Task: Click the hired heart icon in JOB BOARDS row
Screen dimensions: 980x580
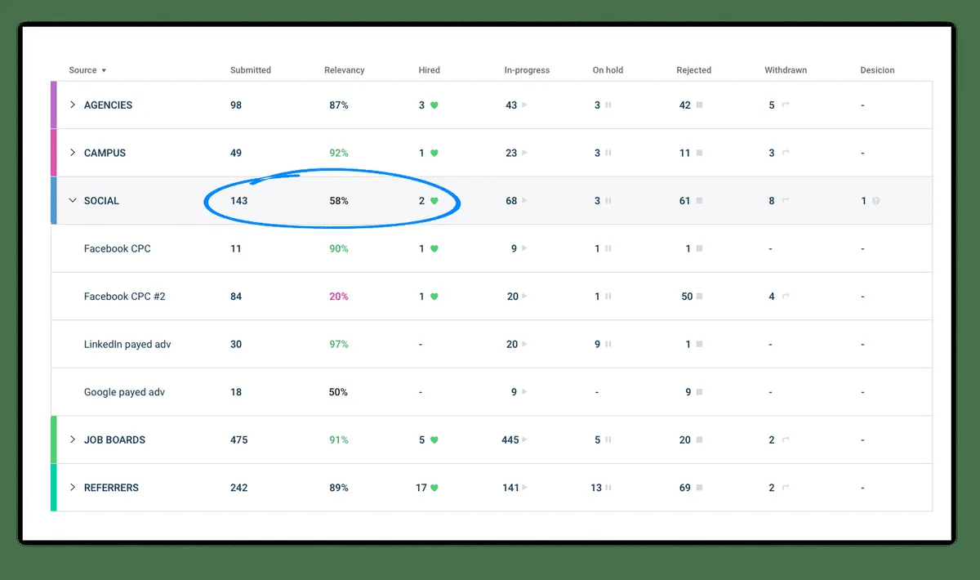Action: pos(434,439)
